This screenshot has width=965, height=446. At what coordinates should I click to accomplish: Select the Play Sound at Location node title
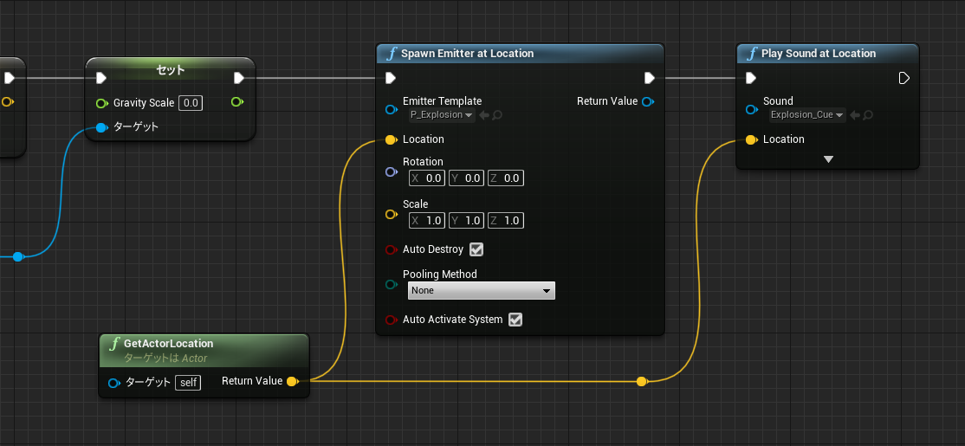point(819,54)
